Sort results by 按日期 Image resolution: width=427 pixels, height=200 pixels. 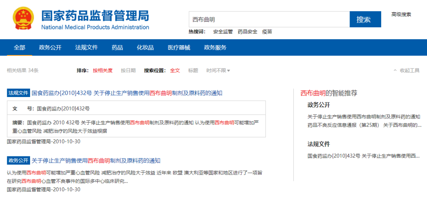tap(128, 70)
